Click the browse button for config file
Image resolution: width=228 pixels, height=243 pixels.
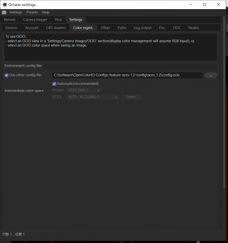(211, 75)
